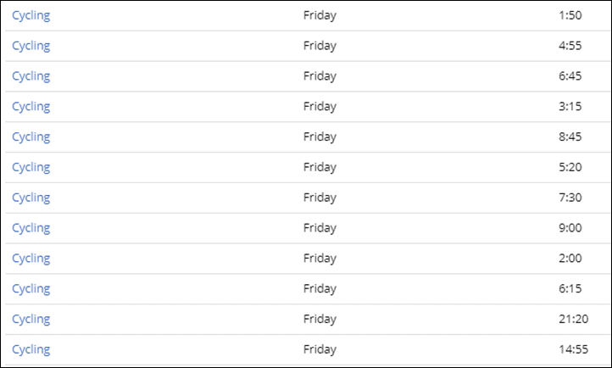The image size is (612, 368).
Task: Open the Cycling link in the 8:45 row
Action: (x=31, y=137)
